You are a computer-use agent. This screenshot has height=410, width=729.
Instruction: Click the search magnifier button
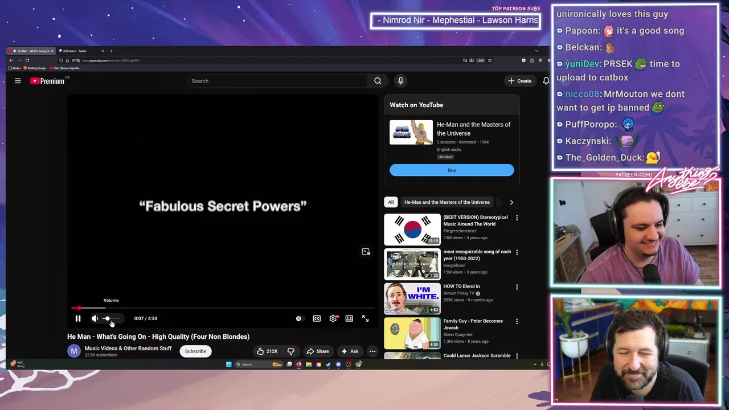[378, 81]
